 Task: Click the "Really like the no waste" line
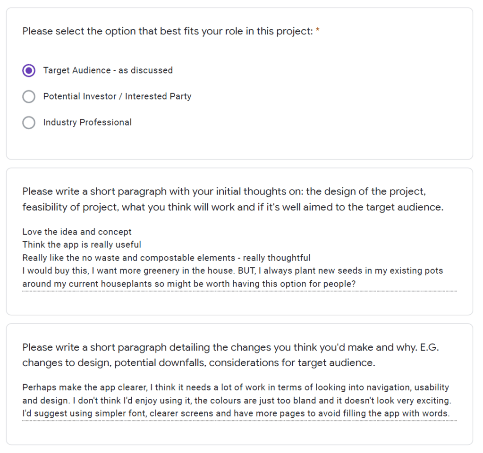click(x=166, y=258)
